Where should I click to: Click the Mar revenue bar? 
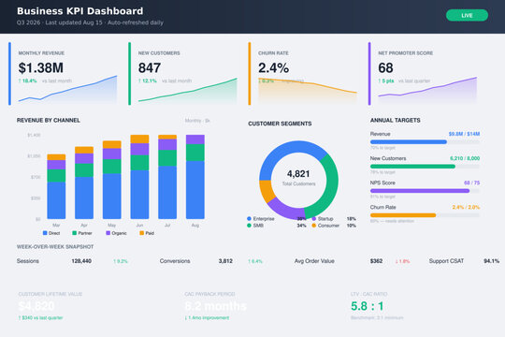(x=56, y=186)
